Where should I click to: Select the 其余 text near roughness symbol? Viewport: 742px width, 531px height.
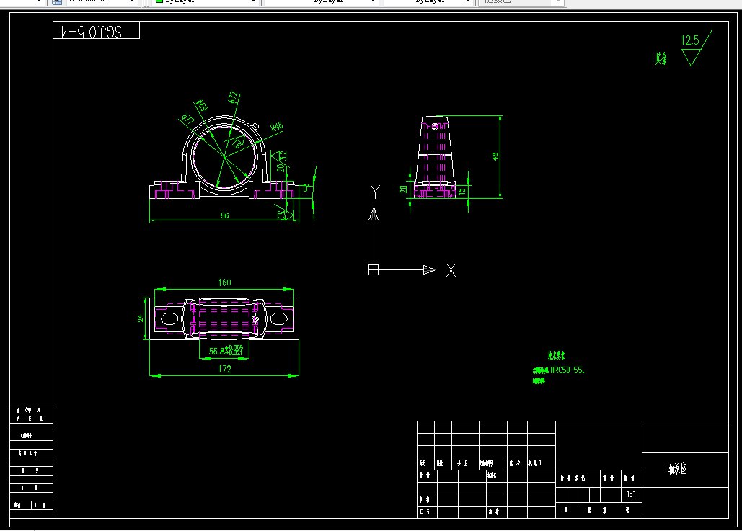pos(661,58)
